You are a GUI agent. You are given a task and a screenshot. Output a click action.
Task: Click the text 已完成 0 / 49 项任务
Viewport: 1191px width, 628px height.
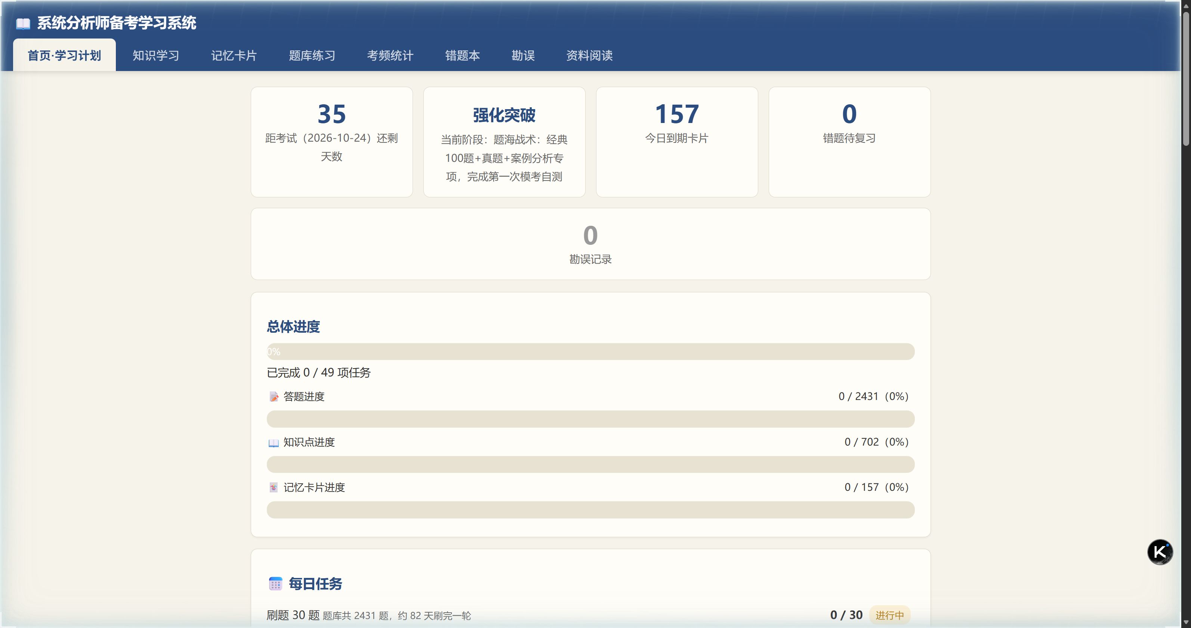click(318, 373)
